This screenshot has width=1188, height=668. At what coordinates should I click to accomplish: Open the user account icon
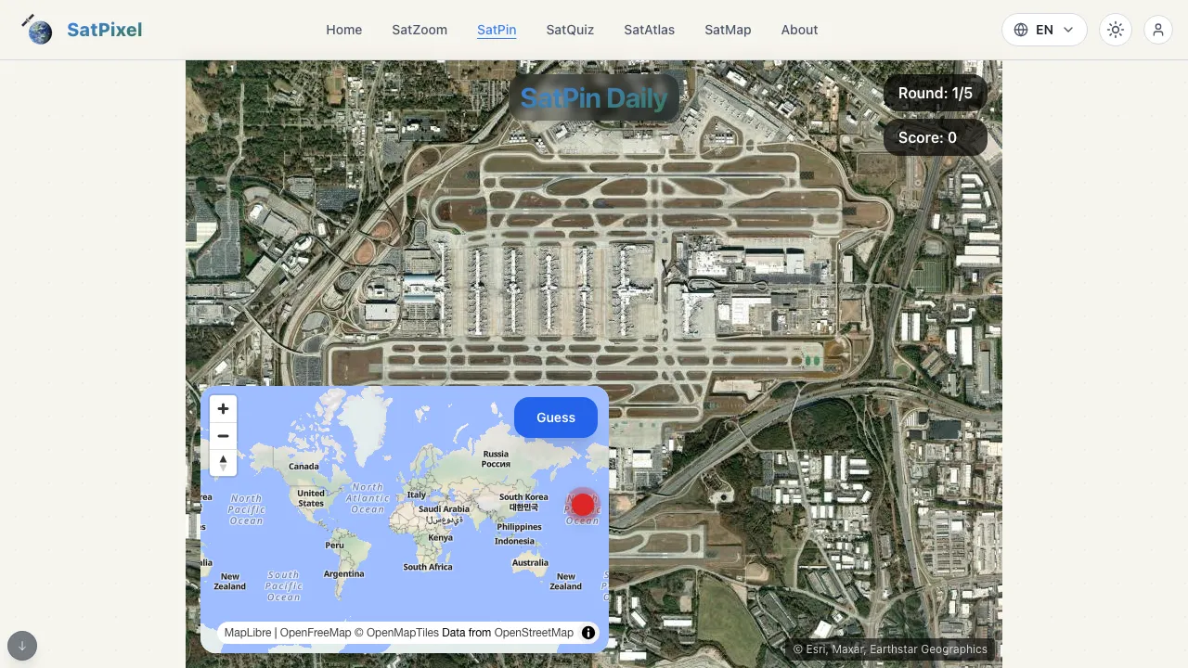1158,30
